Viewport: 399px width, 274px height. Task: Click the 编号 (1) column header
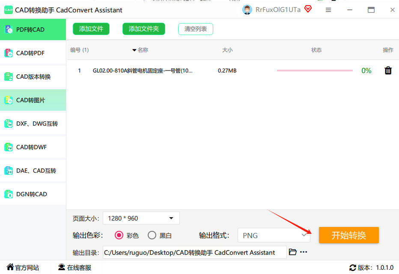(x=79, y=50)
